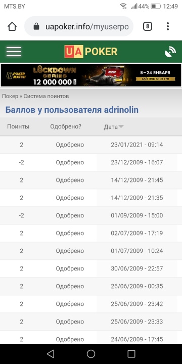Viewport: 182px width, 364px height.
Task: Click the UA Poker logo
Action: [x=91, y=52]
